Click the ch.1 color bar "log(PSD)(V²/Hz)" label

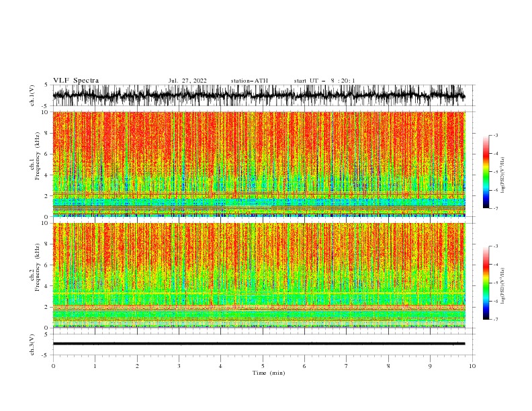pyautogui.click(x=502, y=175)
